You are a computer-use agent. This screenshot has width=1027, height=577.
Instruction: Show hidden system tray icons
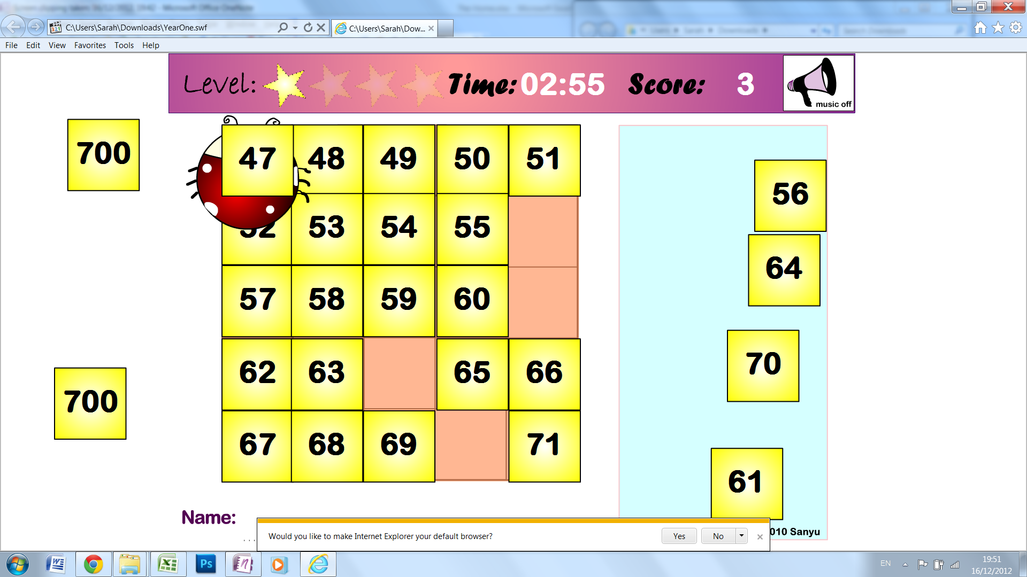click(x=905, y=564)
